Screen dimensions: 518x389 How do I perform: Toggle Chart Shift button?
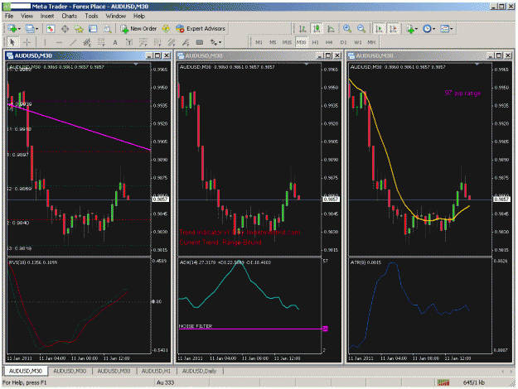pos(394,29)
